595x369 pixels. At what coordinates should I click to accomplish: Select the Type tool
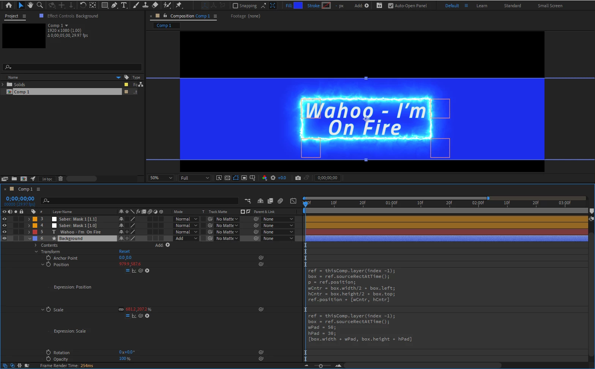124,5
